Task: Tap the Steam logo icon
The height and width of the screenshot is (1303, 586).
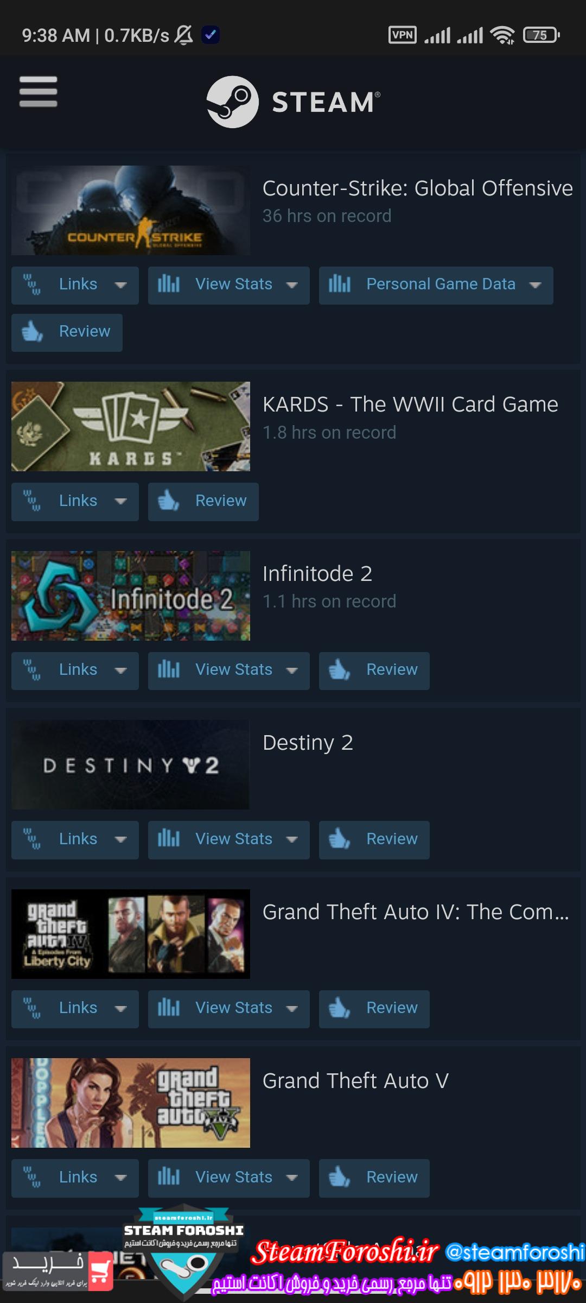Action: (x=232, y=102)
